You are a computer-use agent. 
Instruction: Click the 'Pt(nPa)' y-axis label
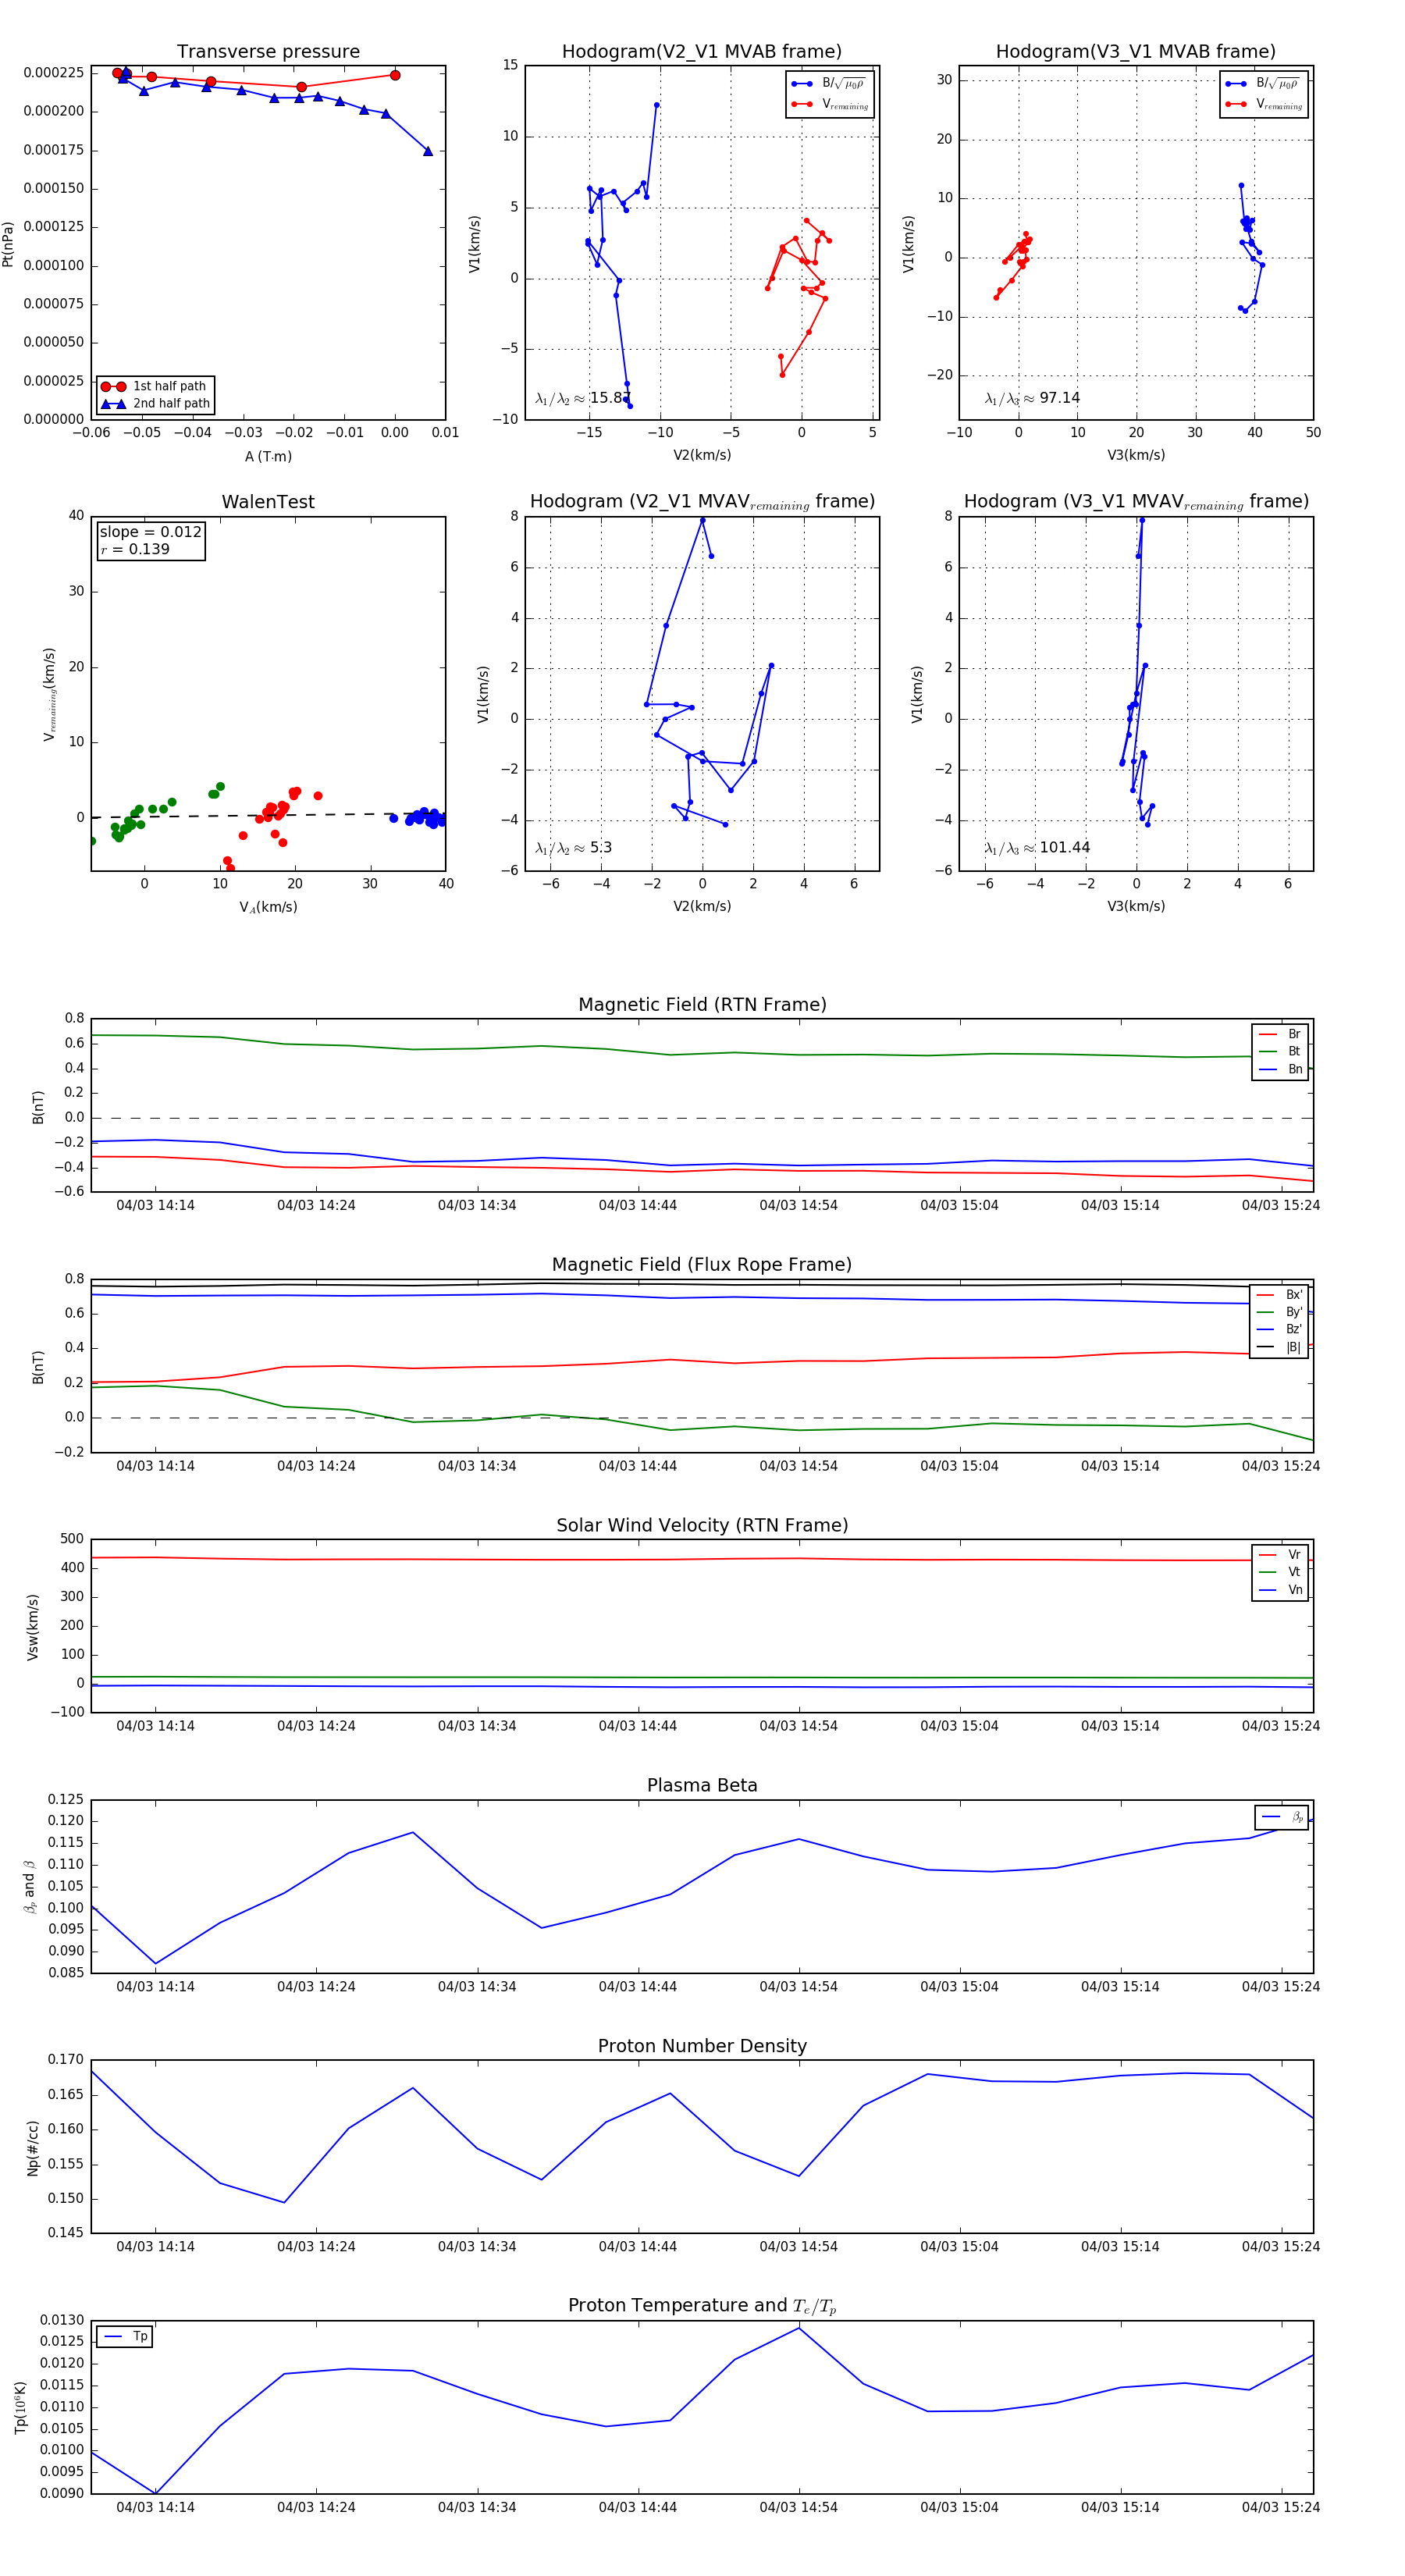pyautogui.click(x=8, y=244)
